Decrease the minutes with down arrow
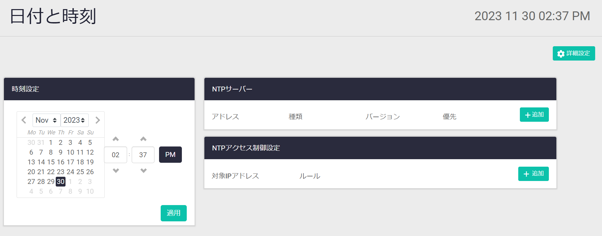Screen dimensions: 602x236 [x=143, y=171]
